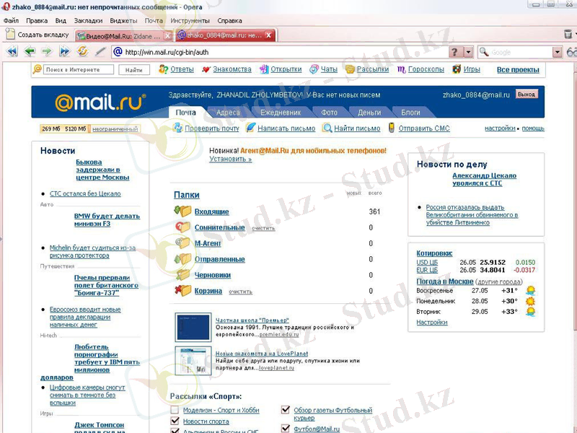This screenshot has height=433, width=577.
Task: Click the Opera back navigation arrow
Action: coord(30,52)
